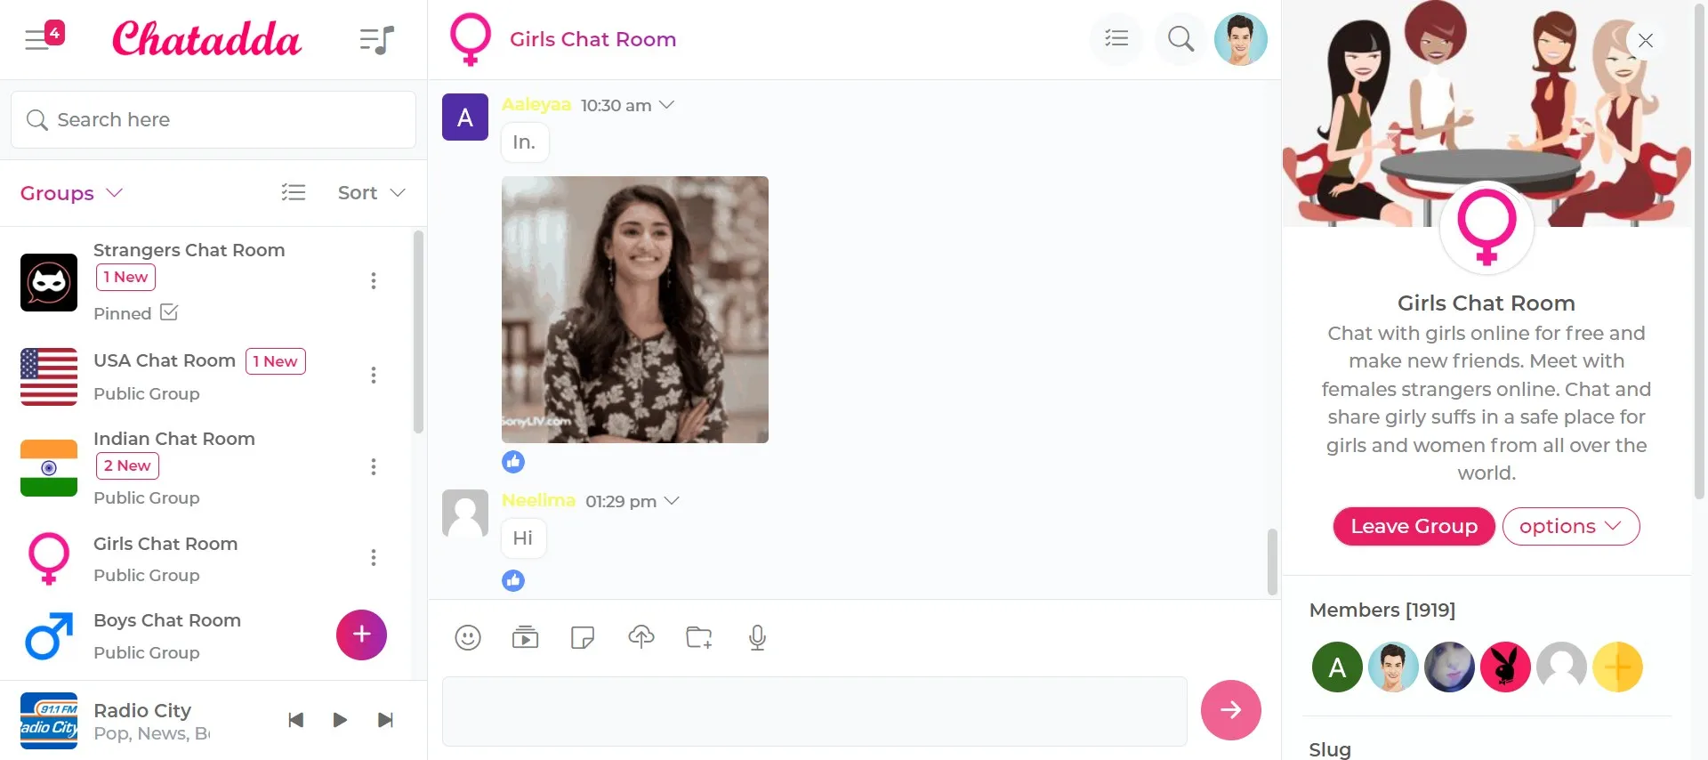The image size is (1708, 760).
Task: Open the options dropdown in info panel
Action: point(1571,526)
